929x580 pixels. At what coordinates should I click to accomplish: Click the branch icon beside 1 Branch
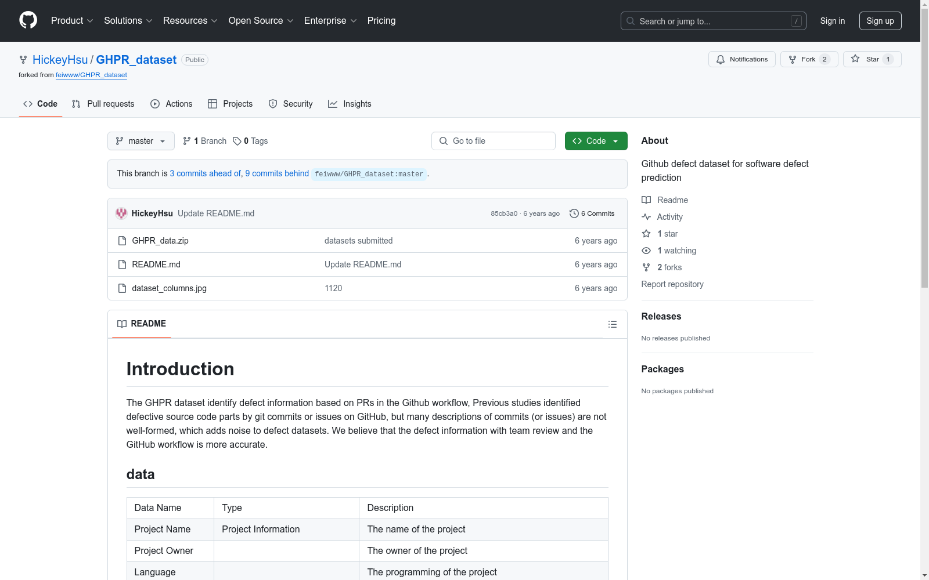[187, 141]
